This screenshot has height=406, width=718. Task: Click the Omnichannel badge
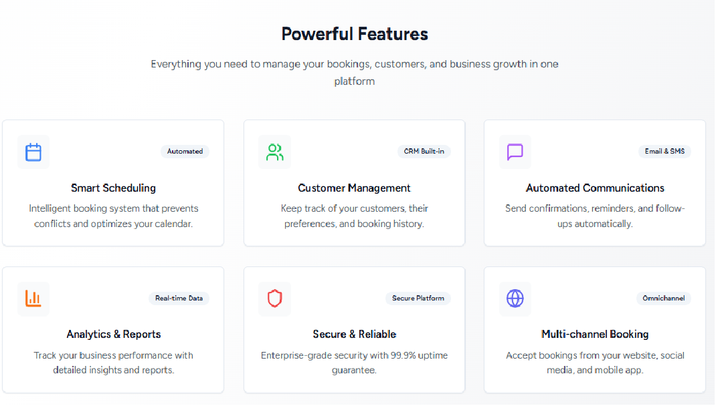(663, 298)
